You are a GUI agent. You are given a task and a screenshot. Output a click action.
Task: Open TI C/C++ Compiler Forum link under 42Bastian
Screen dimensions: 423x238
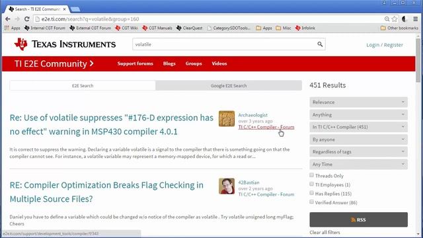pyautogui.click(x=266, y=194)
